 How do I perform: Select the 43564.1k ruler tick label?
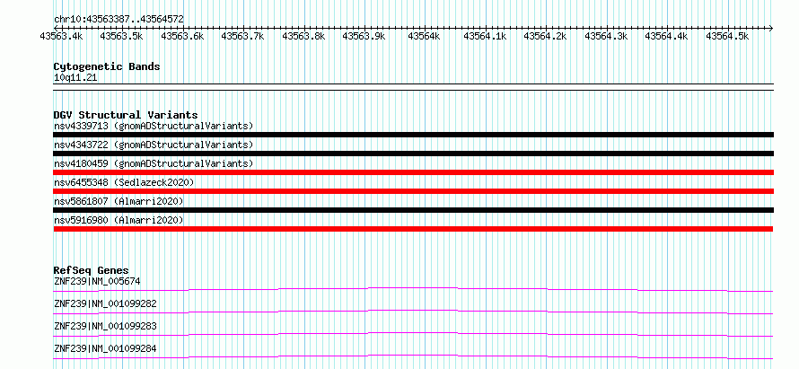point(485,36)
